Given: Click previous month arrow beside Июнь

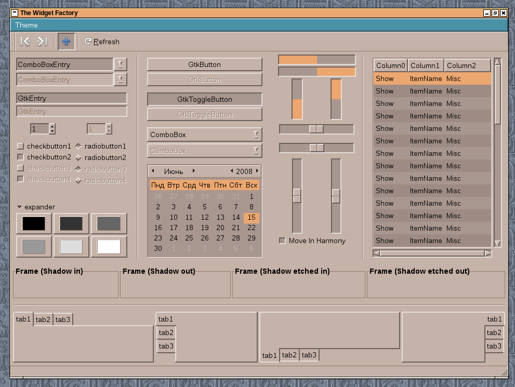Looking at the screenshot, I should [x=153, y=171].
